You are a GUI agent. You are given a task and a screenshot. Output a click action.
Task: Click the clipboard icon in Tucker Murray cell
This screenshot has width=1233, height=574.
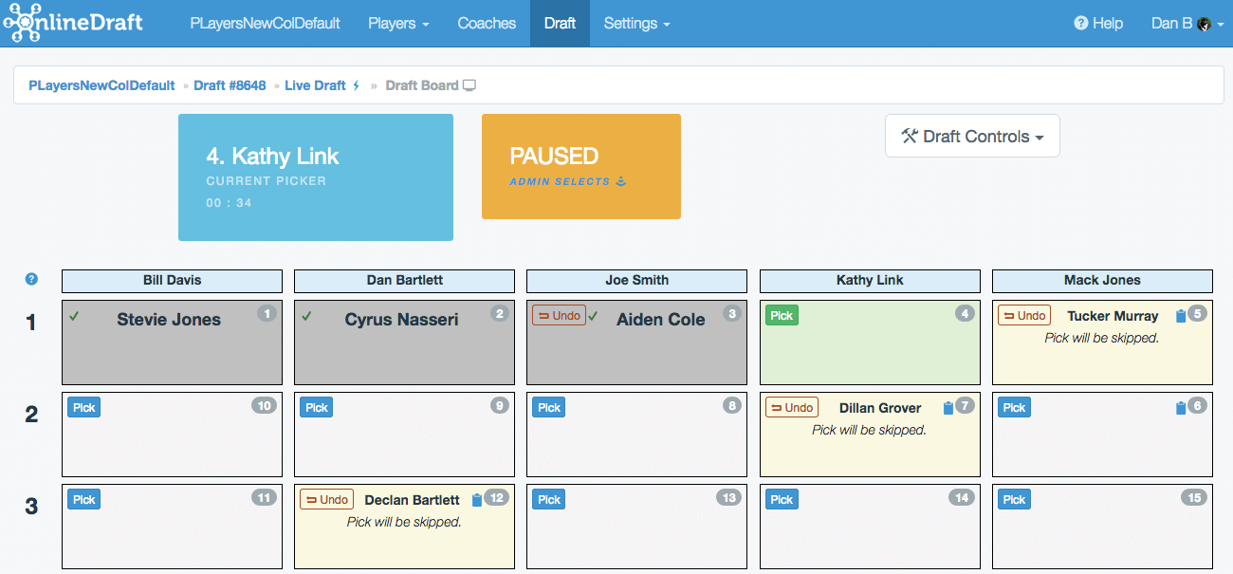[1181, 316]
